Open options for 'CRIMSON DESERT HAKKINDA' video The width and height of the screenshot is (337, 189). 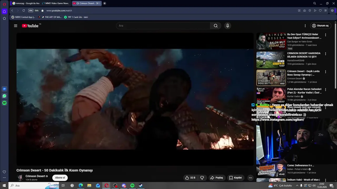tap(325, 54)
